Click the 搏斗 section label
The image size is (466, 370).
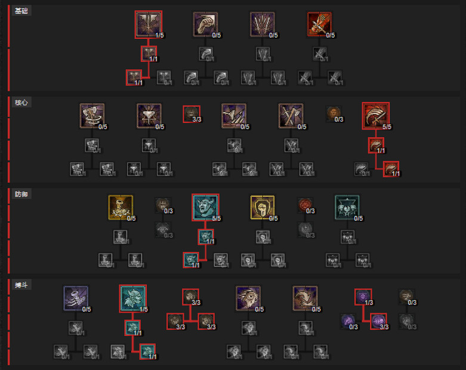pos(21,285)
